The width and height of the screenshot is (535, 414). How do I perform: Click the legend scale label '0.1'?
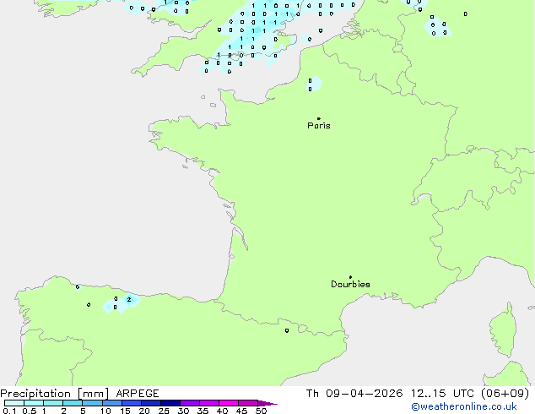coord(9,411)
